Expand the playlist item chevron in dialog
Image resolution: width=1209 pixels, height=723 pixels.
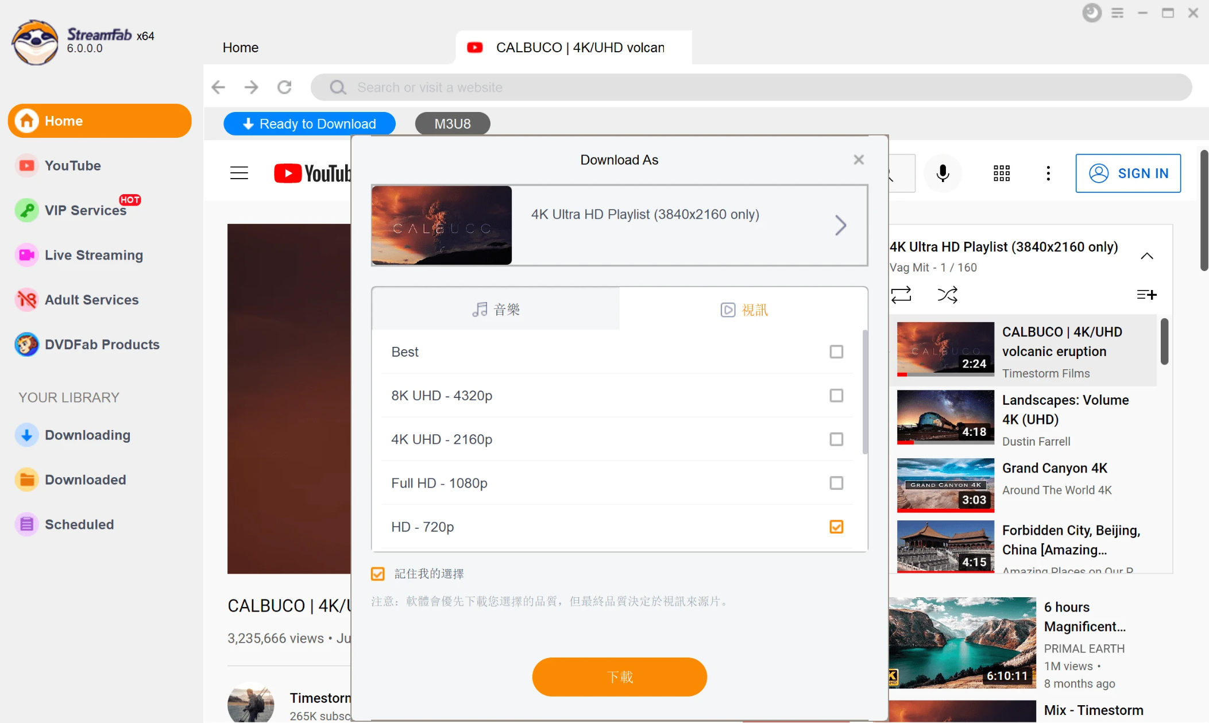click(840, 225)
